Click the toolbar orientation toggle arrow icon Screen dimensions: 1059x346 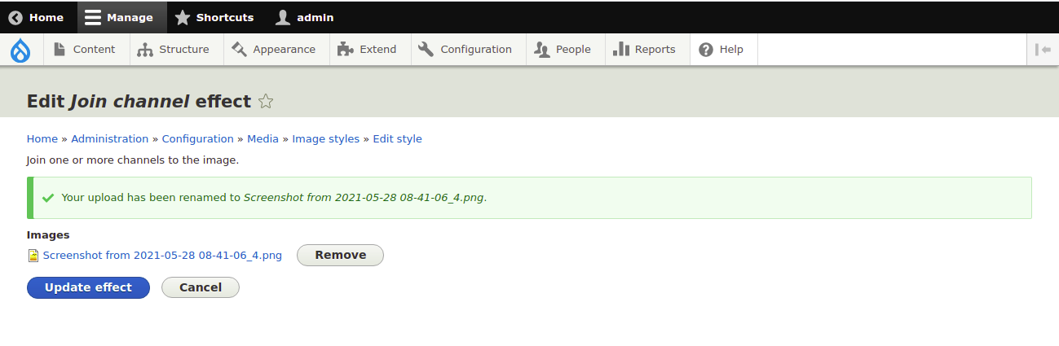(x=1043, y=50)
